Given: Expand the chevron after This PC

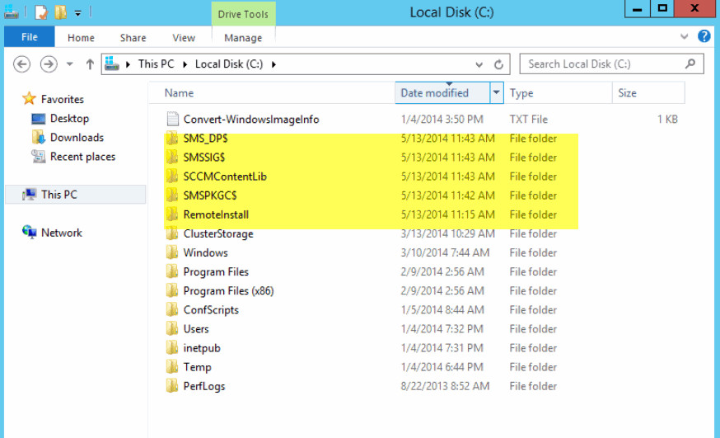Looking at the screenshot, I should tap(185, 64).
